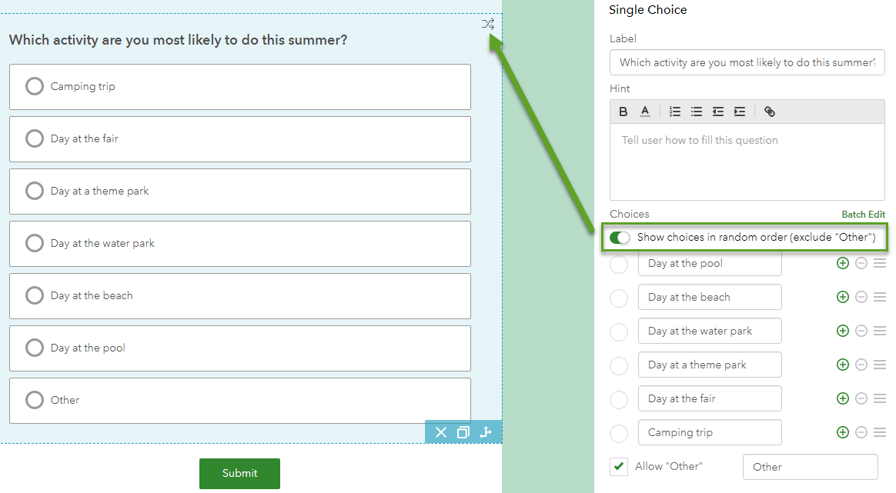Viewport: 896px width, 493px height.
Task: Delete the selected survey question
Action: pos(441,432)
